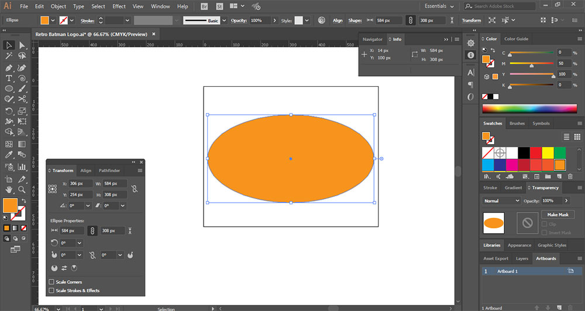Click the Invert Pie icon in Transform panel
This screenshot has width=585, height=311.
(x=64, y=268)
